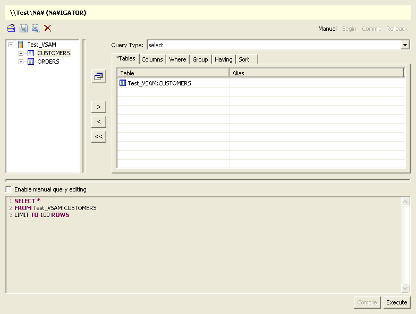Expand the ORDERS tree node
This screenshot has width=416, height=314.
[21, 62]
